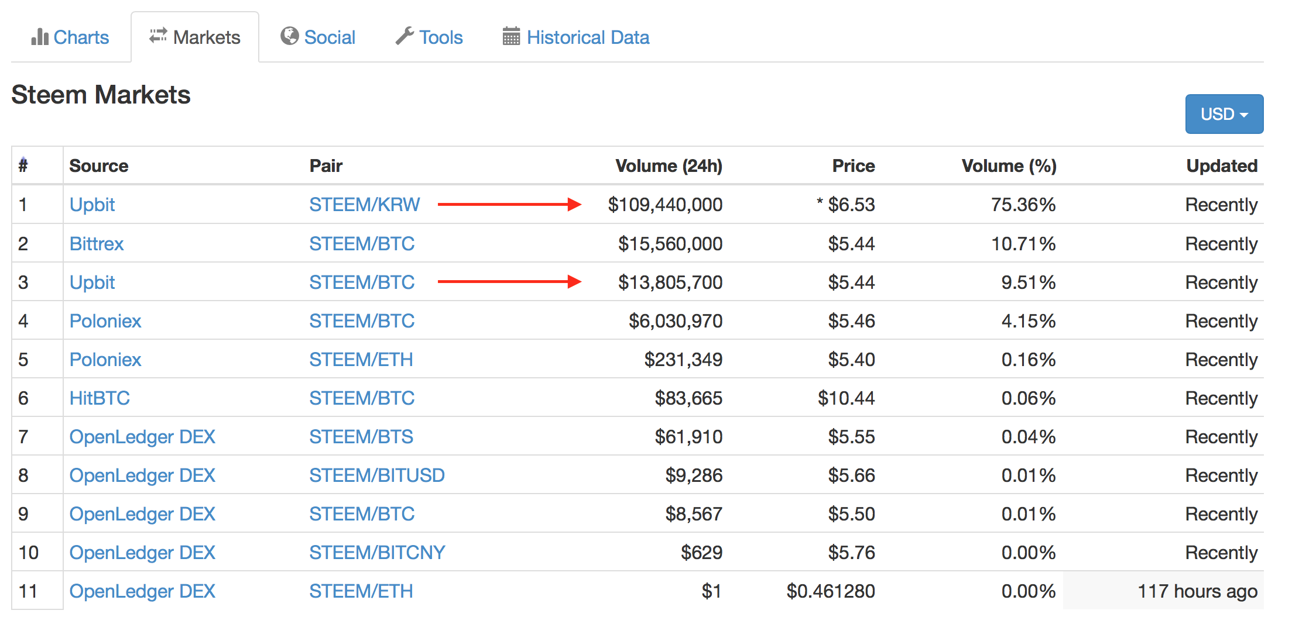Click the $231,349 volume value
Screen dimensions: 1292x631
click(x=683, y=360)
